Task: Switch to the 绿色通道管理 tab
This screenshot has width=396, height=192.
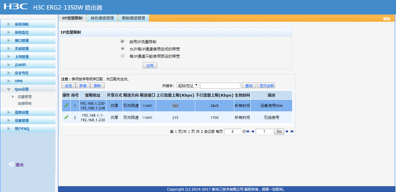Action: (102, 18)
